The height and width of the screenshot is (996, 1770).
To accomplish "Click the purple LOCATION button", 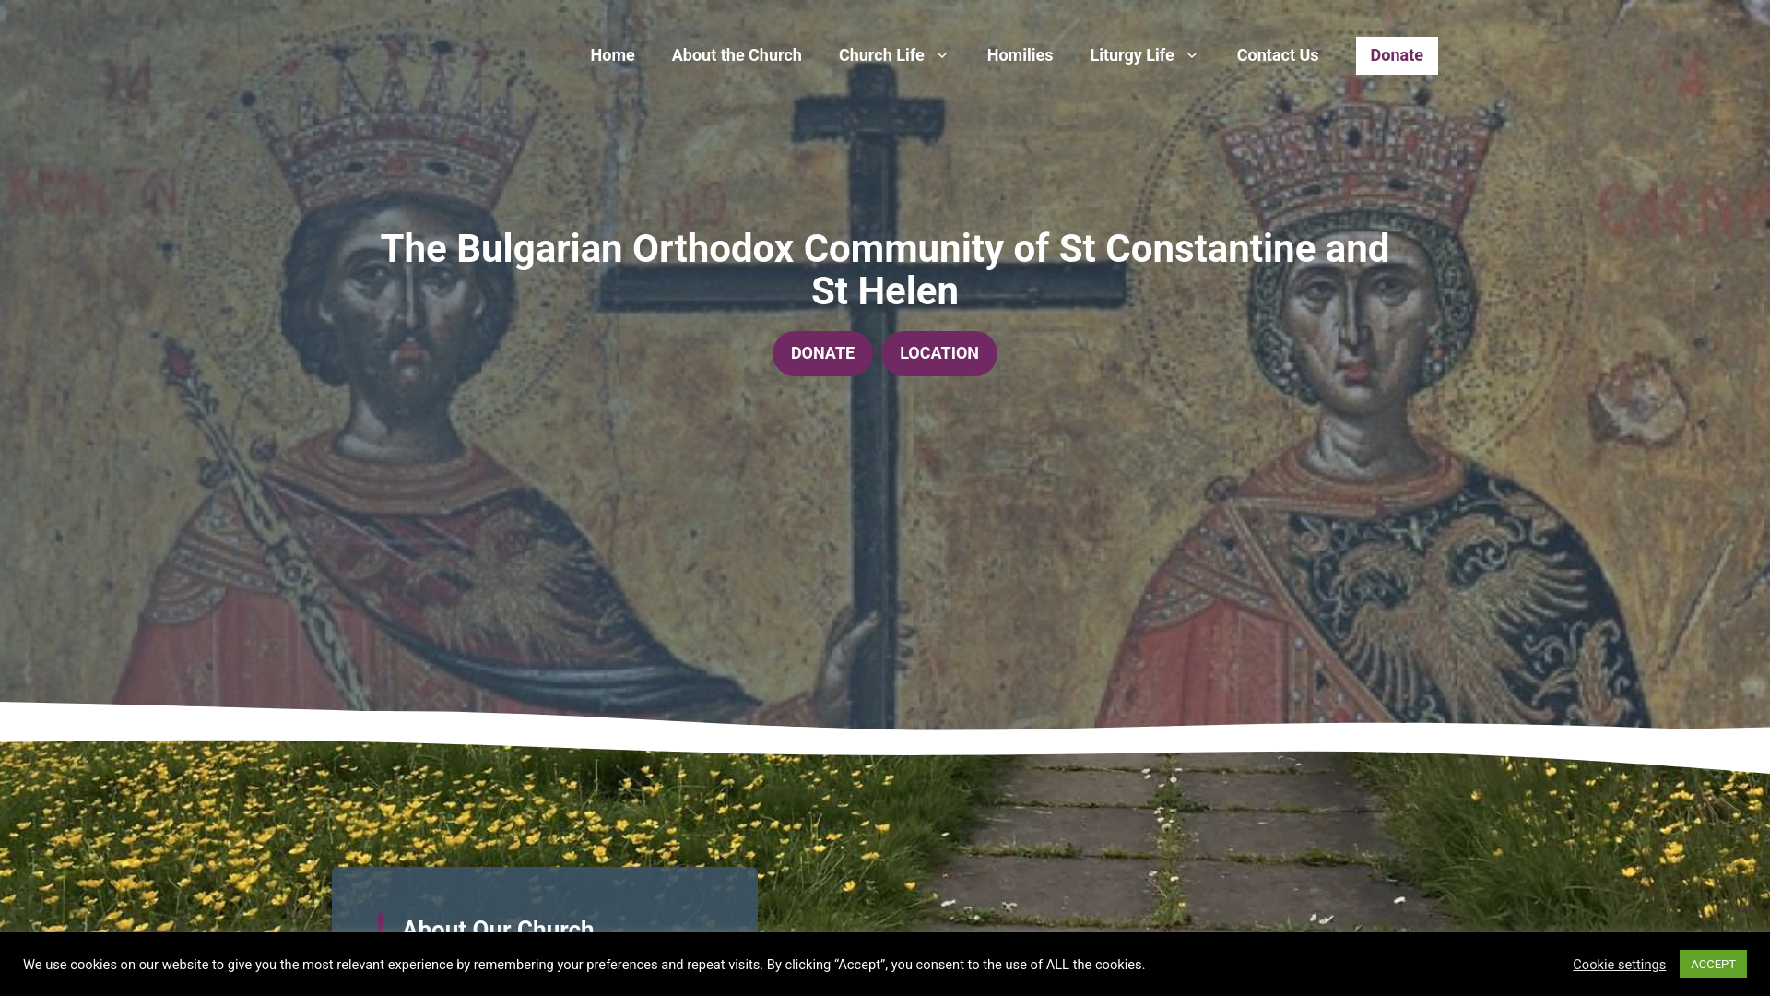I will (938, 353).
